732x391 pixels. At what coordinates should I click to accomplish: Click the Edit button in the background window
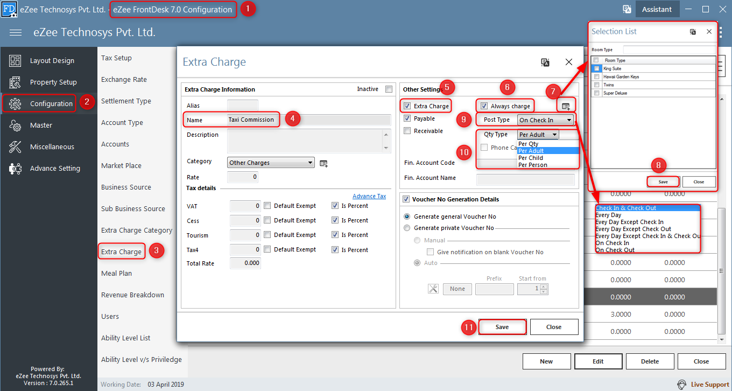click(x=598, y=361)
